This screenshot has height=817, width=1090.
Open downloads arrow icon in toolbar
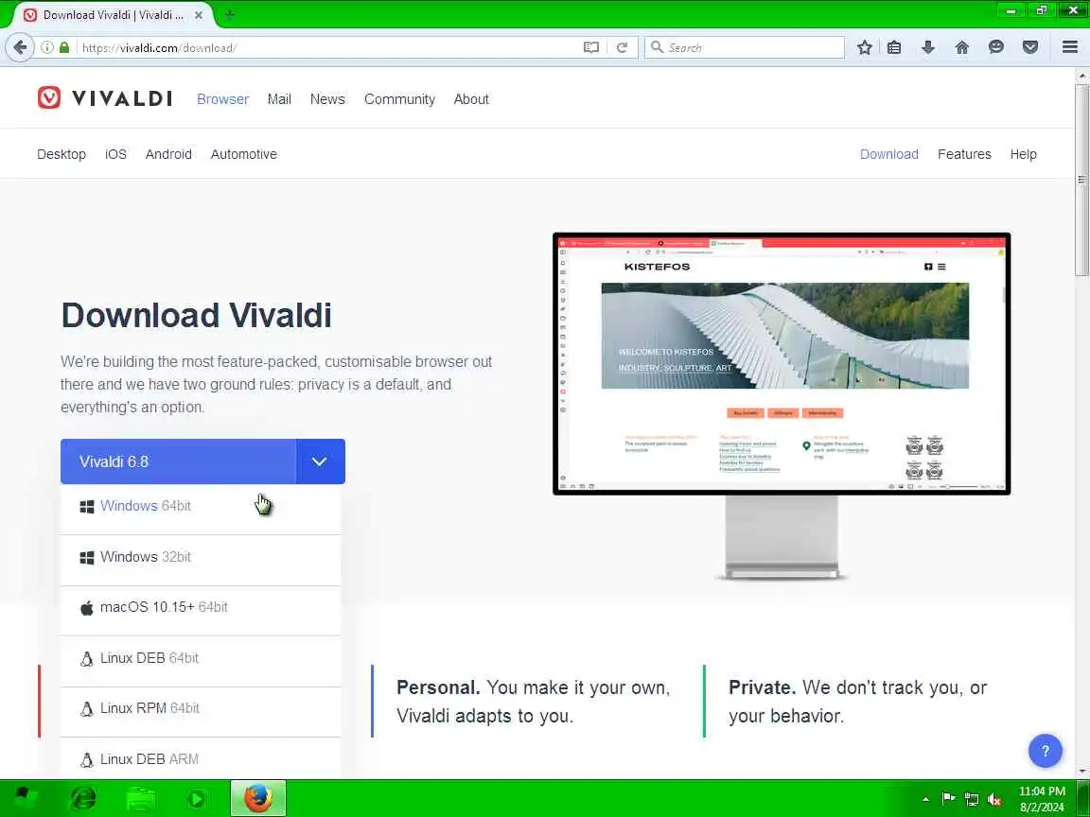point(928,47)
